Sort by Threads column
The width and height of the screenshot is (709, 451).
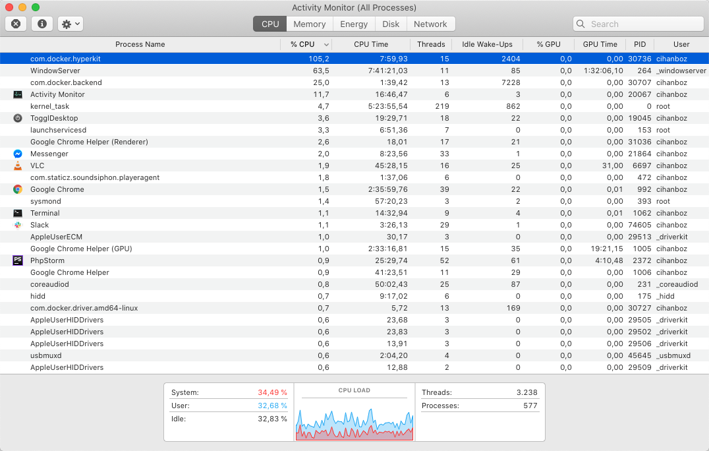[431, 44]
